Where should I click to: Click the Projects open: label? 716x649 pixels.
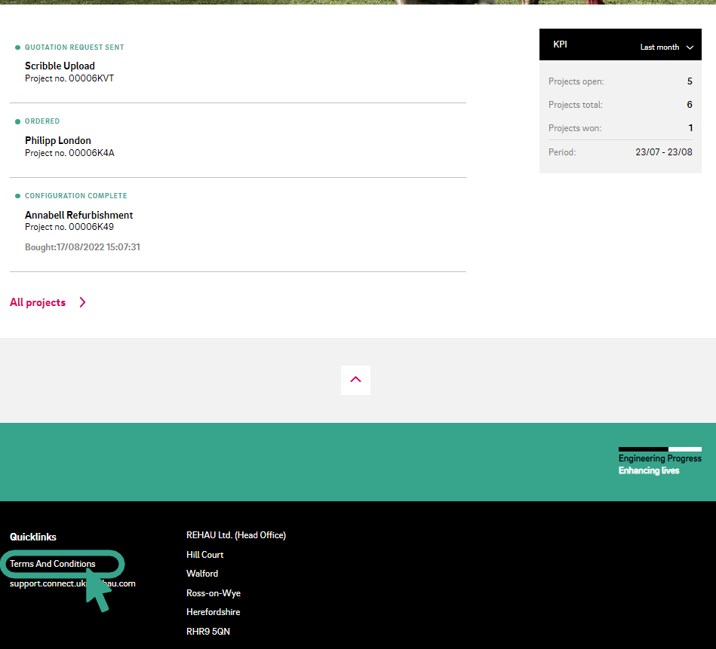coord(576,81)
